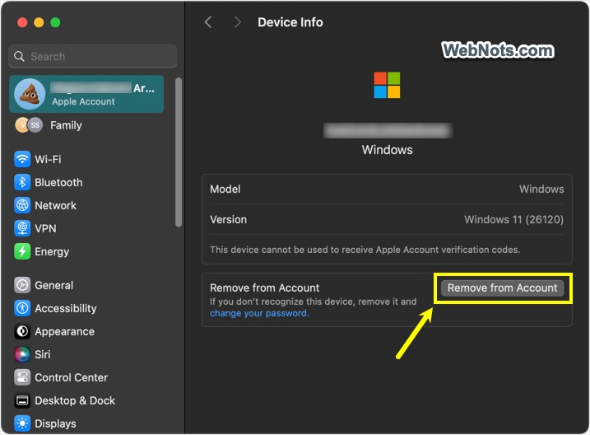
Task: Open Wi-Fi settings icon
Action: click(22, 159)
